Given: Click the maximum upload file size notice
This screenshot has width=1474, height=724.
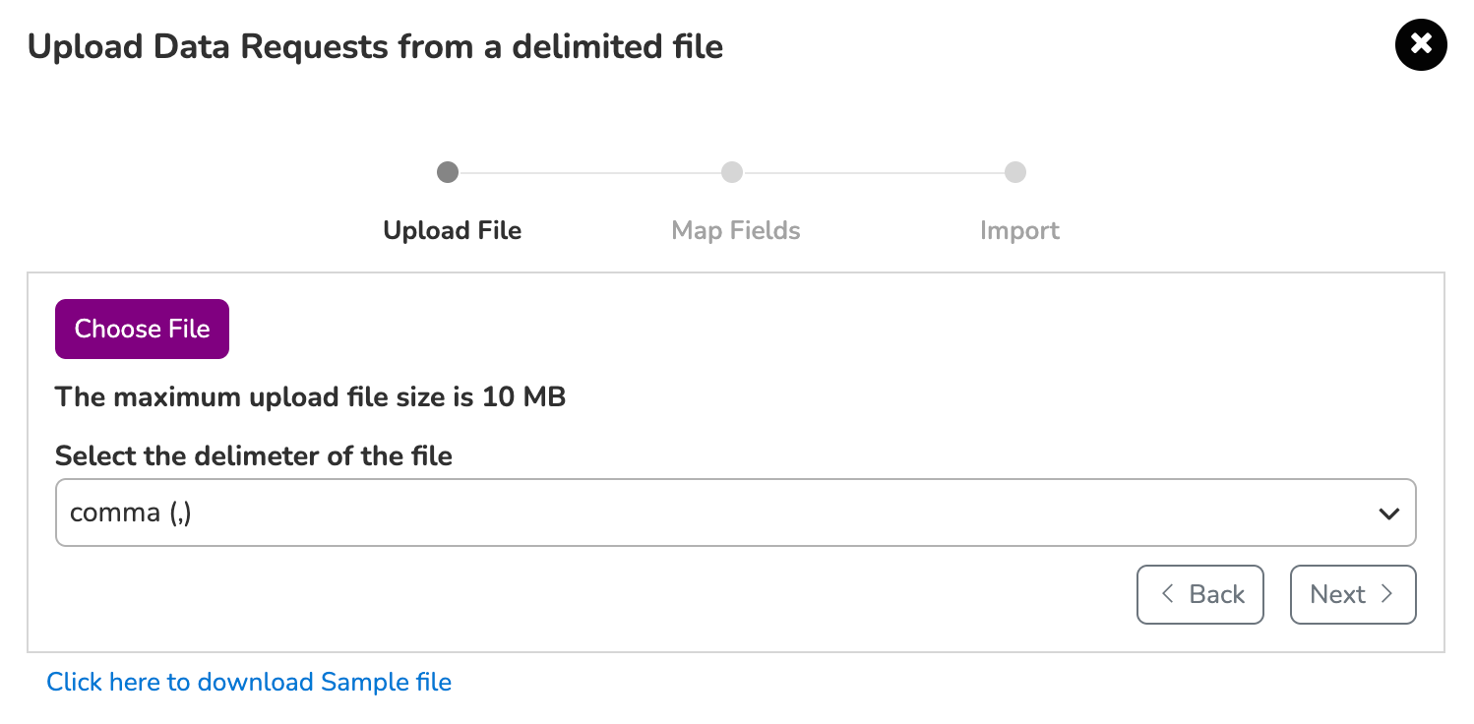Looking at the screenshot, I should point(310,397).
